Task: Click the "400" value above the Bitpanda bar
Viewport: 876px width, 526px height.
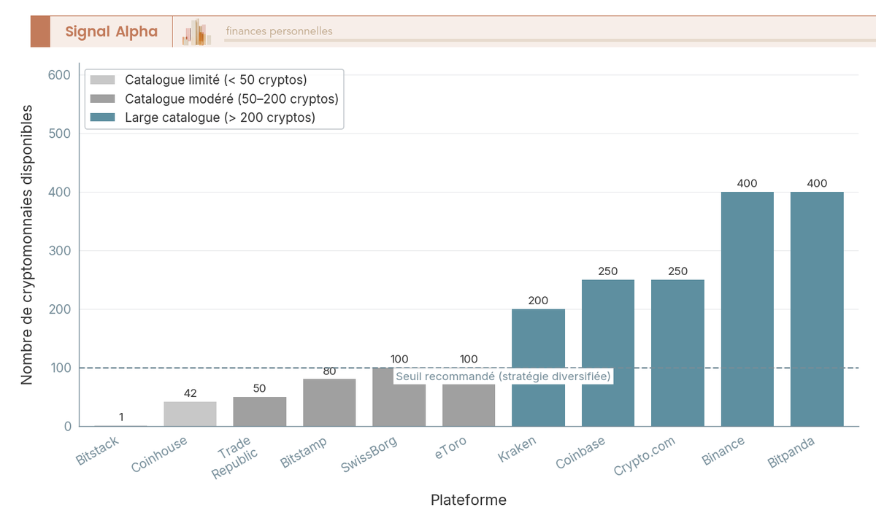Action: (817, 183)
